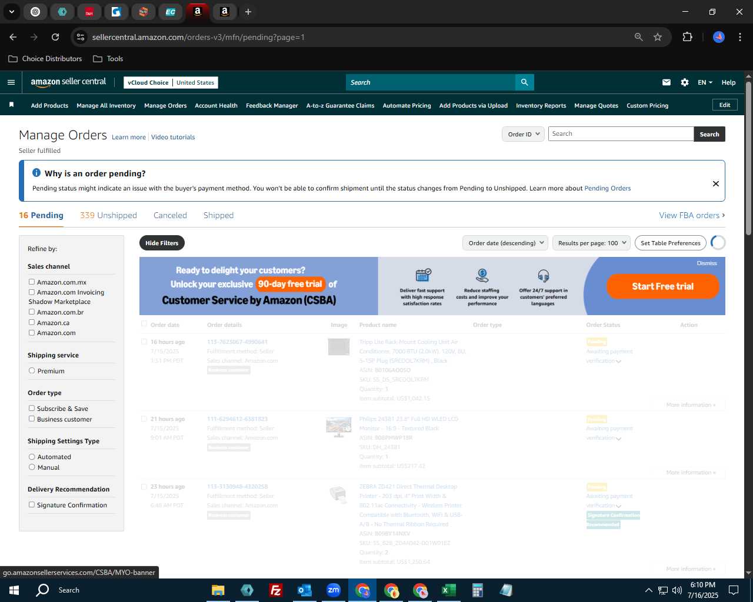Open Account Health menu item
The height and width of the screenshot is (602, 753).
coord(216,106)
